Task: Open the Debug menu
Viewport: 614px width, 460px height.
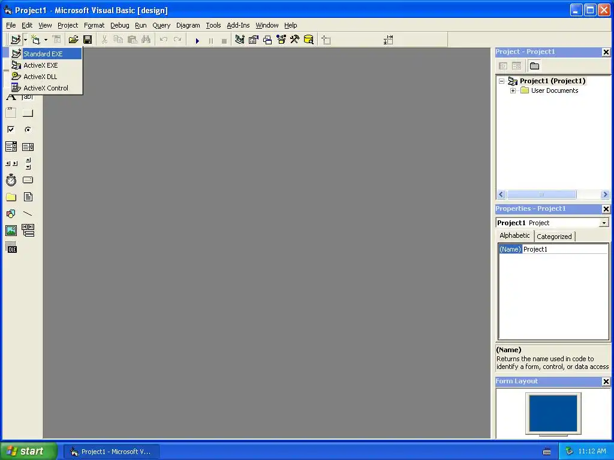Action: [119, 25]
